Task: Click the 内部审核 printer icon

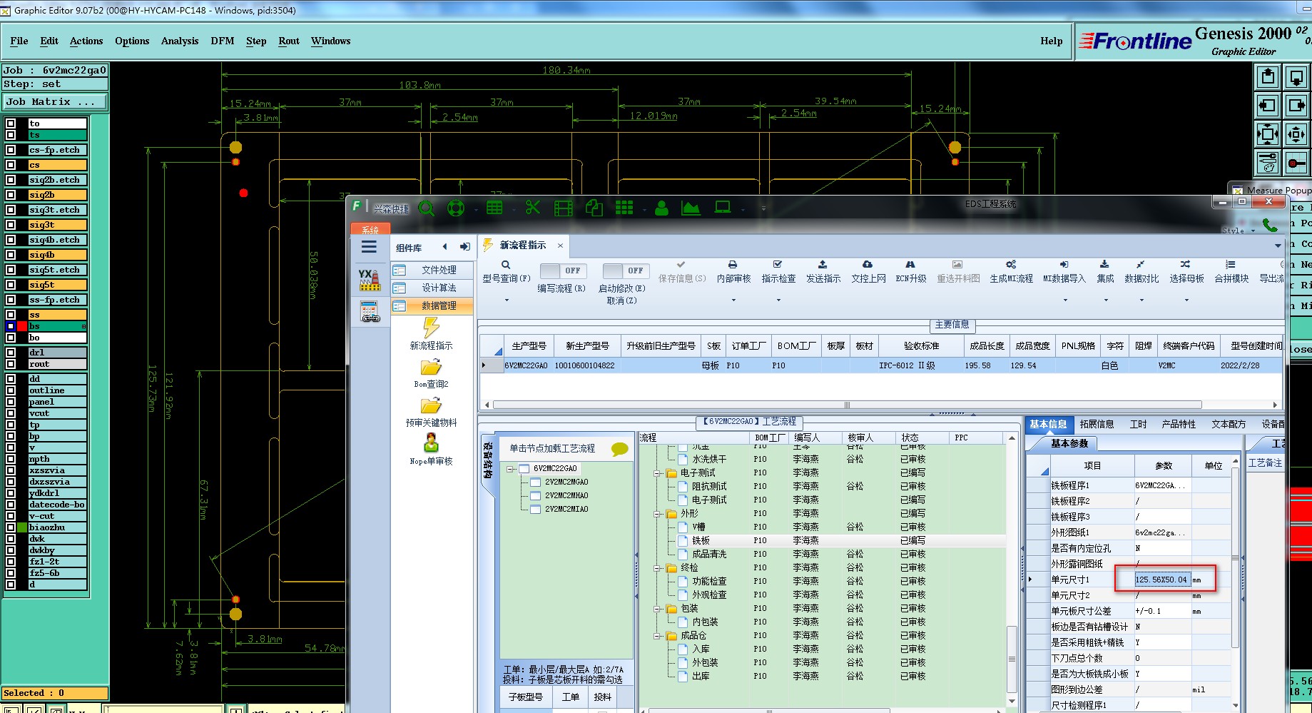Action: [x=733, y=265]
